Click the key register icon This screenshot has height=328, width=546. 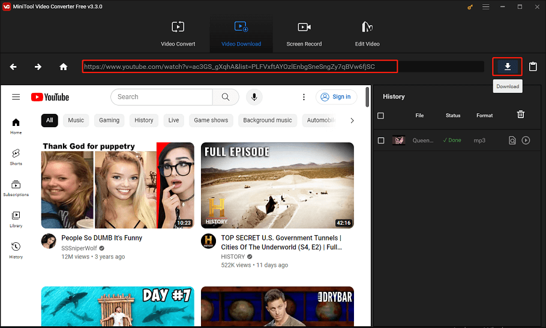470,7
